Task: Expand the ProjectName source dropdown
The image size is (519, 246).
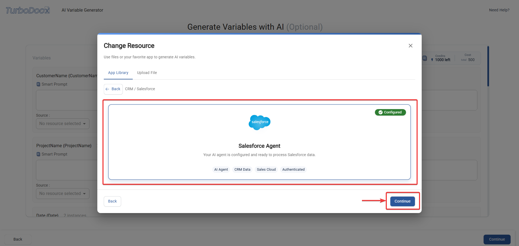Action: (x=63, y=194)
